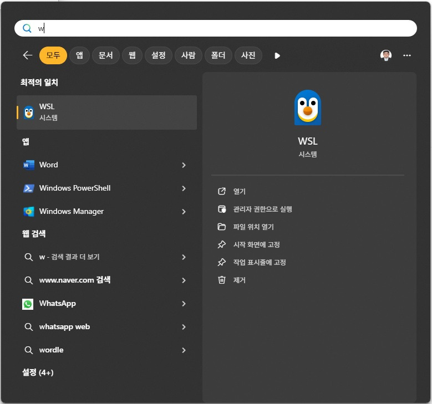Open the wordle search suggestion
Image resolution: width=432 pixels, height=404 pixels.
(107, 350)
